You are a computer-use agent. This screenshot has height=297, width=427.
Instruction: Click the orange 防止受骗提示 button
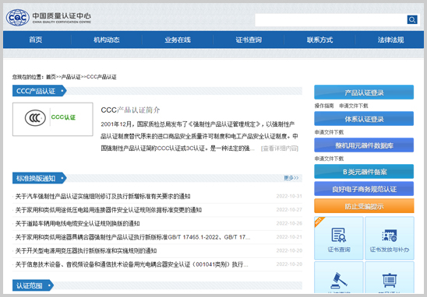364,206
